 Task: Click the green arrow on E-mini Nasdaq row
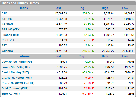93,72
